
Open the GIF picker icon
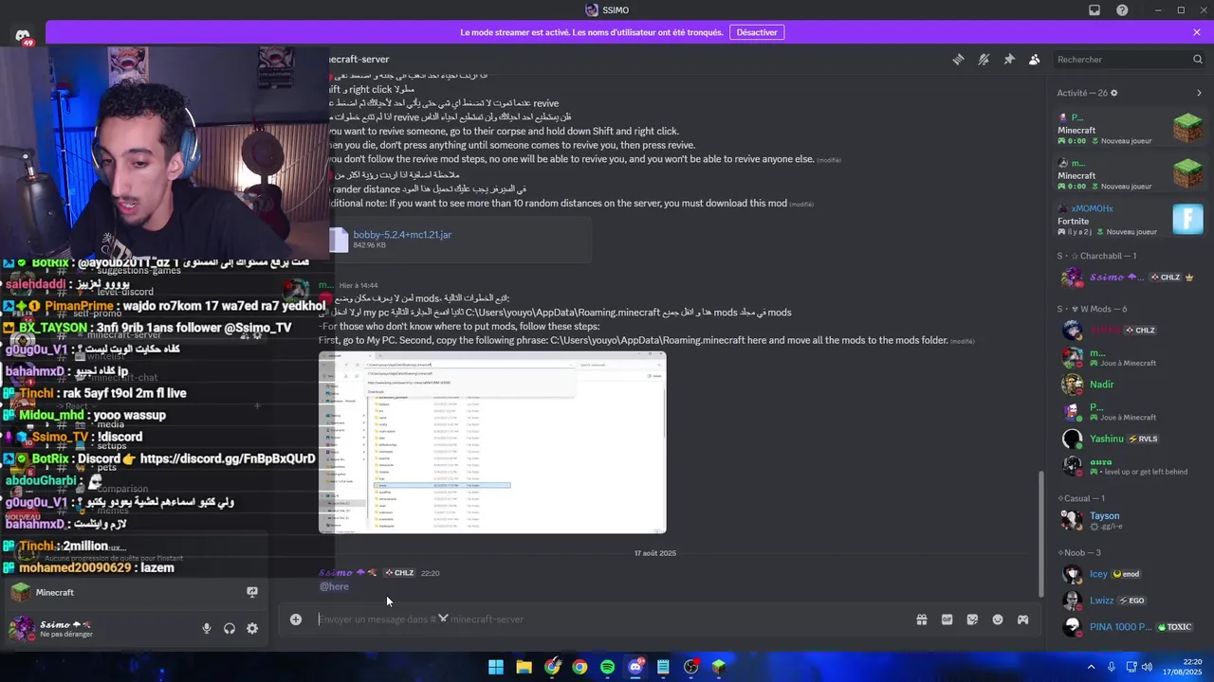pyautogui.click(x=947, y=619)
